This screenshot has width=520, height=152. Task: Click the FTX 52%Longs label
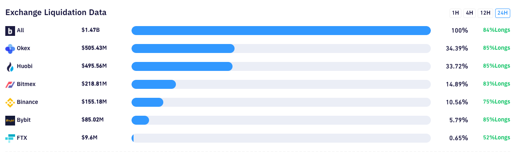[x=496, y=138]
